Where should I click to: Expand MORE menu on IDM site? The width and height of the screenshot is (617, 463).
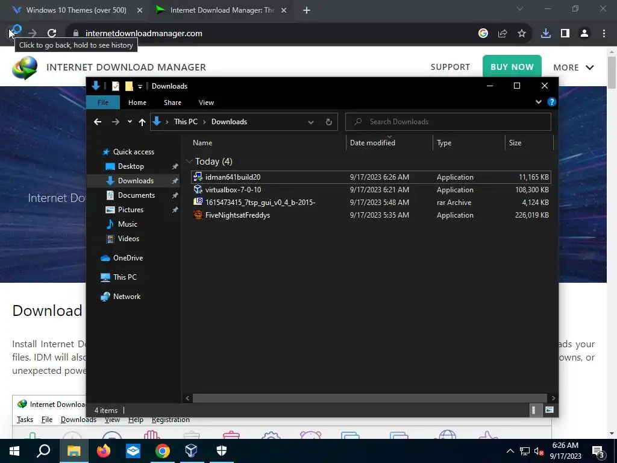574,68
